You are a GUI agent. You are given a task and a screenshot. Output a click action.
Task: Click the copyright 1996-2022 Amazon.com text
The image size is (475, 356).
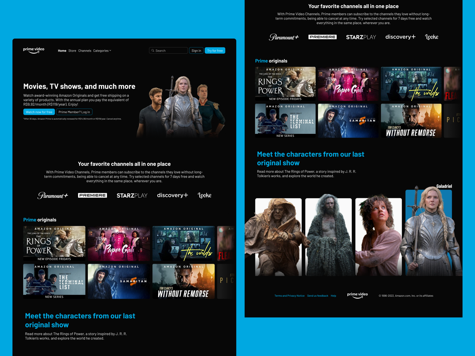pyautogui.click(x=406, y=296)
